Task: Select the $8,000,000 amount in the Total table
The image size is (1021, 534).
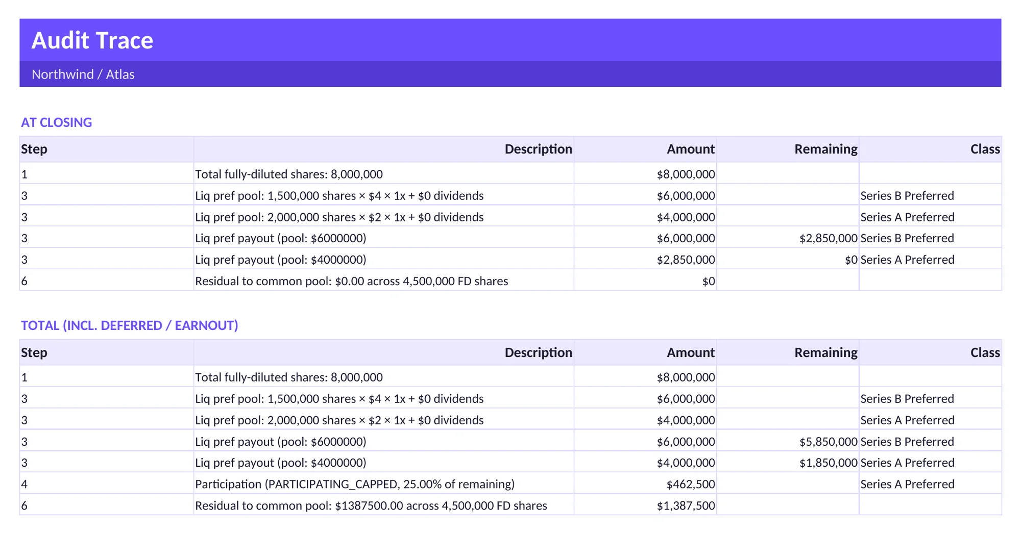Action: coord(686,377)
